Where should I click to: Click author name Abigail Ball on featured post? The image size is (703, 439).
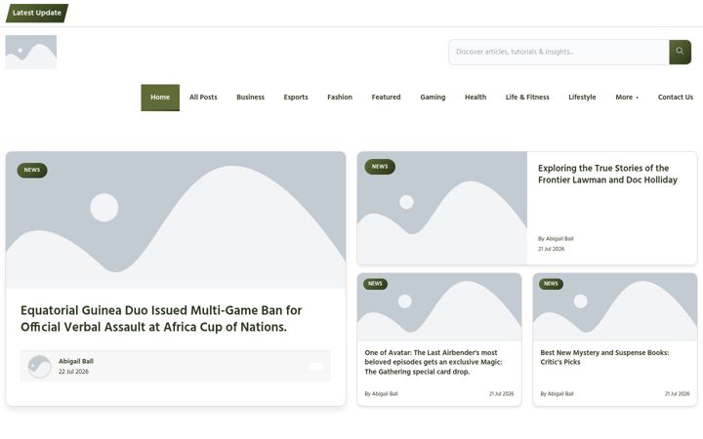pos(76,362)
